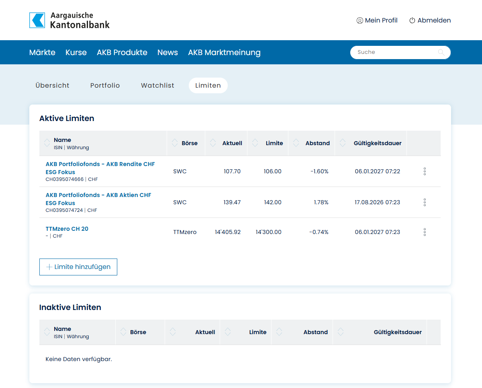The image size is (482, 388).
Task: Click 'Inaktive Limiten' heading
Action: [70, 307]
